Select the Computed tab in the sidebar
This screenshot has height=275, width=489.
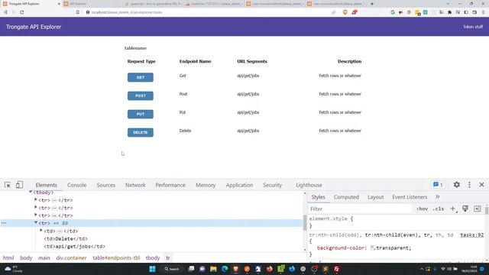346,197
